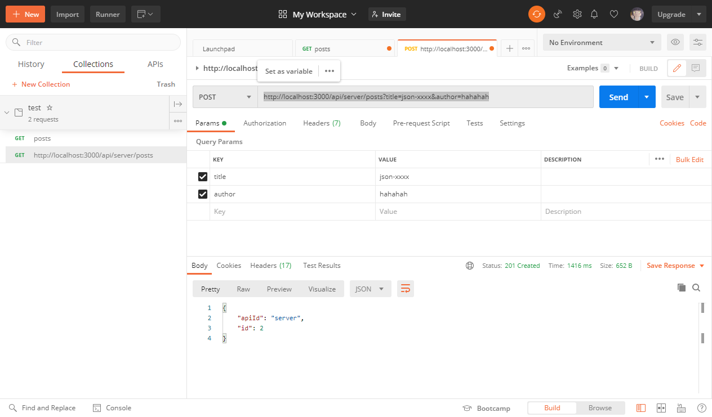712x417 pixels.
Task: Toggle line wrap in response body
Action: 405,289
